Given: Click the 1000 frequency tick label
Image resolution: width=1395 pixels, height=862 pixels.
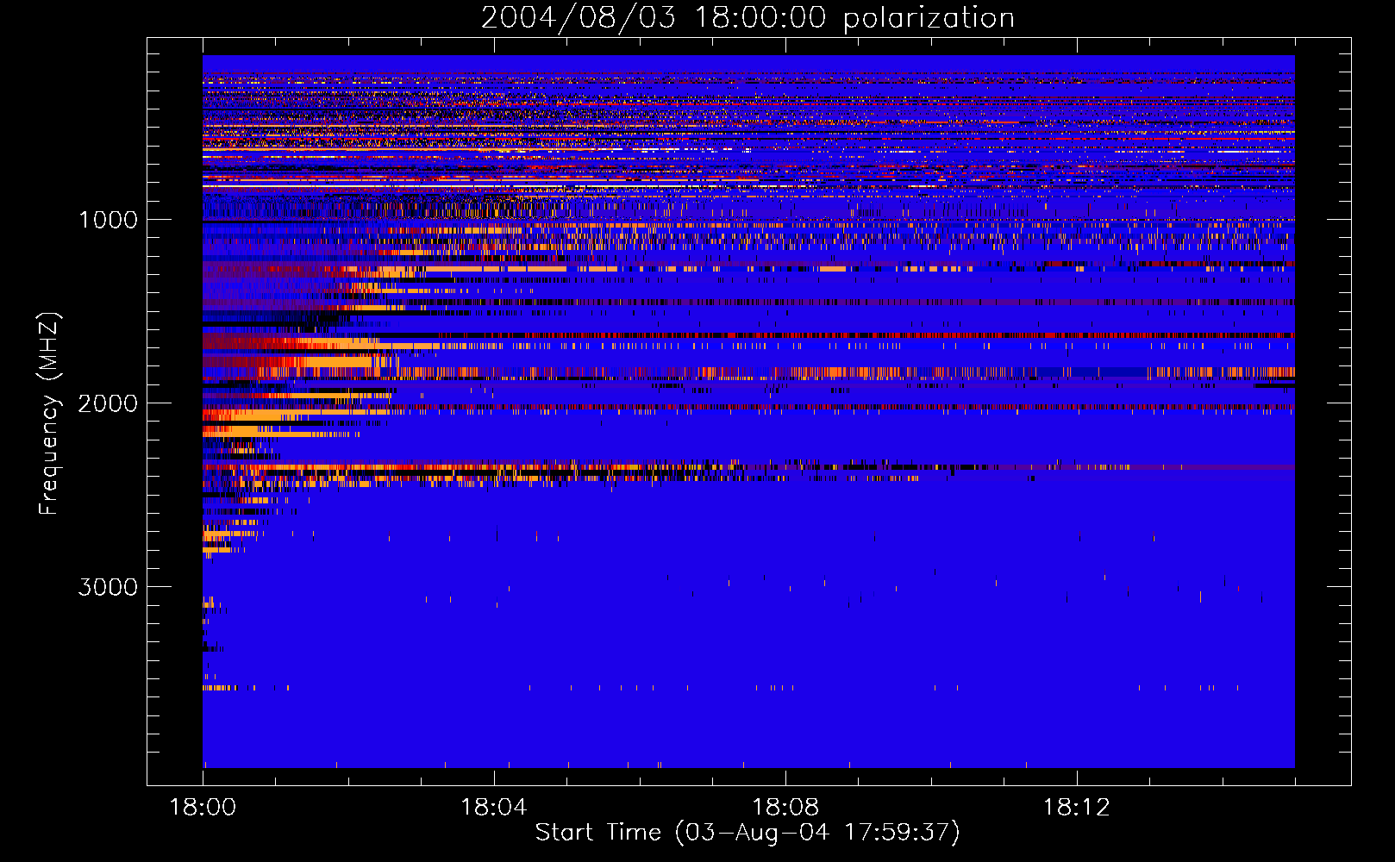Looking at the screenshot, I should click(108, 220).
